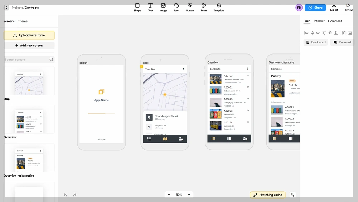Select the Icon tool
This screenshot has height=202, width=358.
(x=176, y=7)
